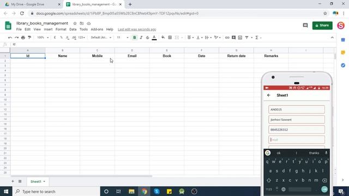Open the Sheet1 tab dropdown arrow
The width and height of the screenshot is (349, 196).
click(x=44, y=181)
